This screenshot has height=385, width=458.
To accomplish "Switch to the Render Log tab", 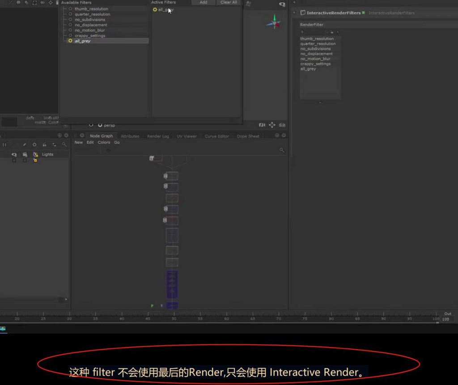I will 158,136.
